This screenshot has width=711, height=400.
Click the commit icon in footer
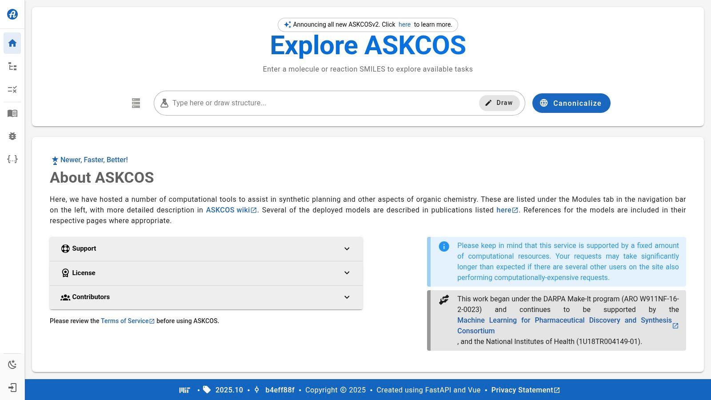pyautogui.click(x=256, y=390)
